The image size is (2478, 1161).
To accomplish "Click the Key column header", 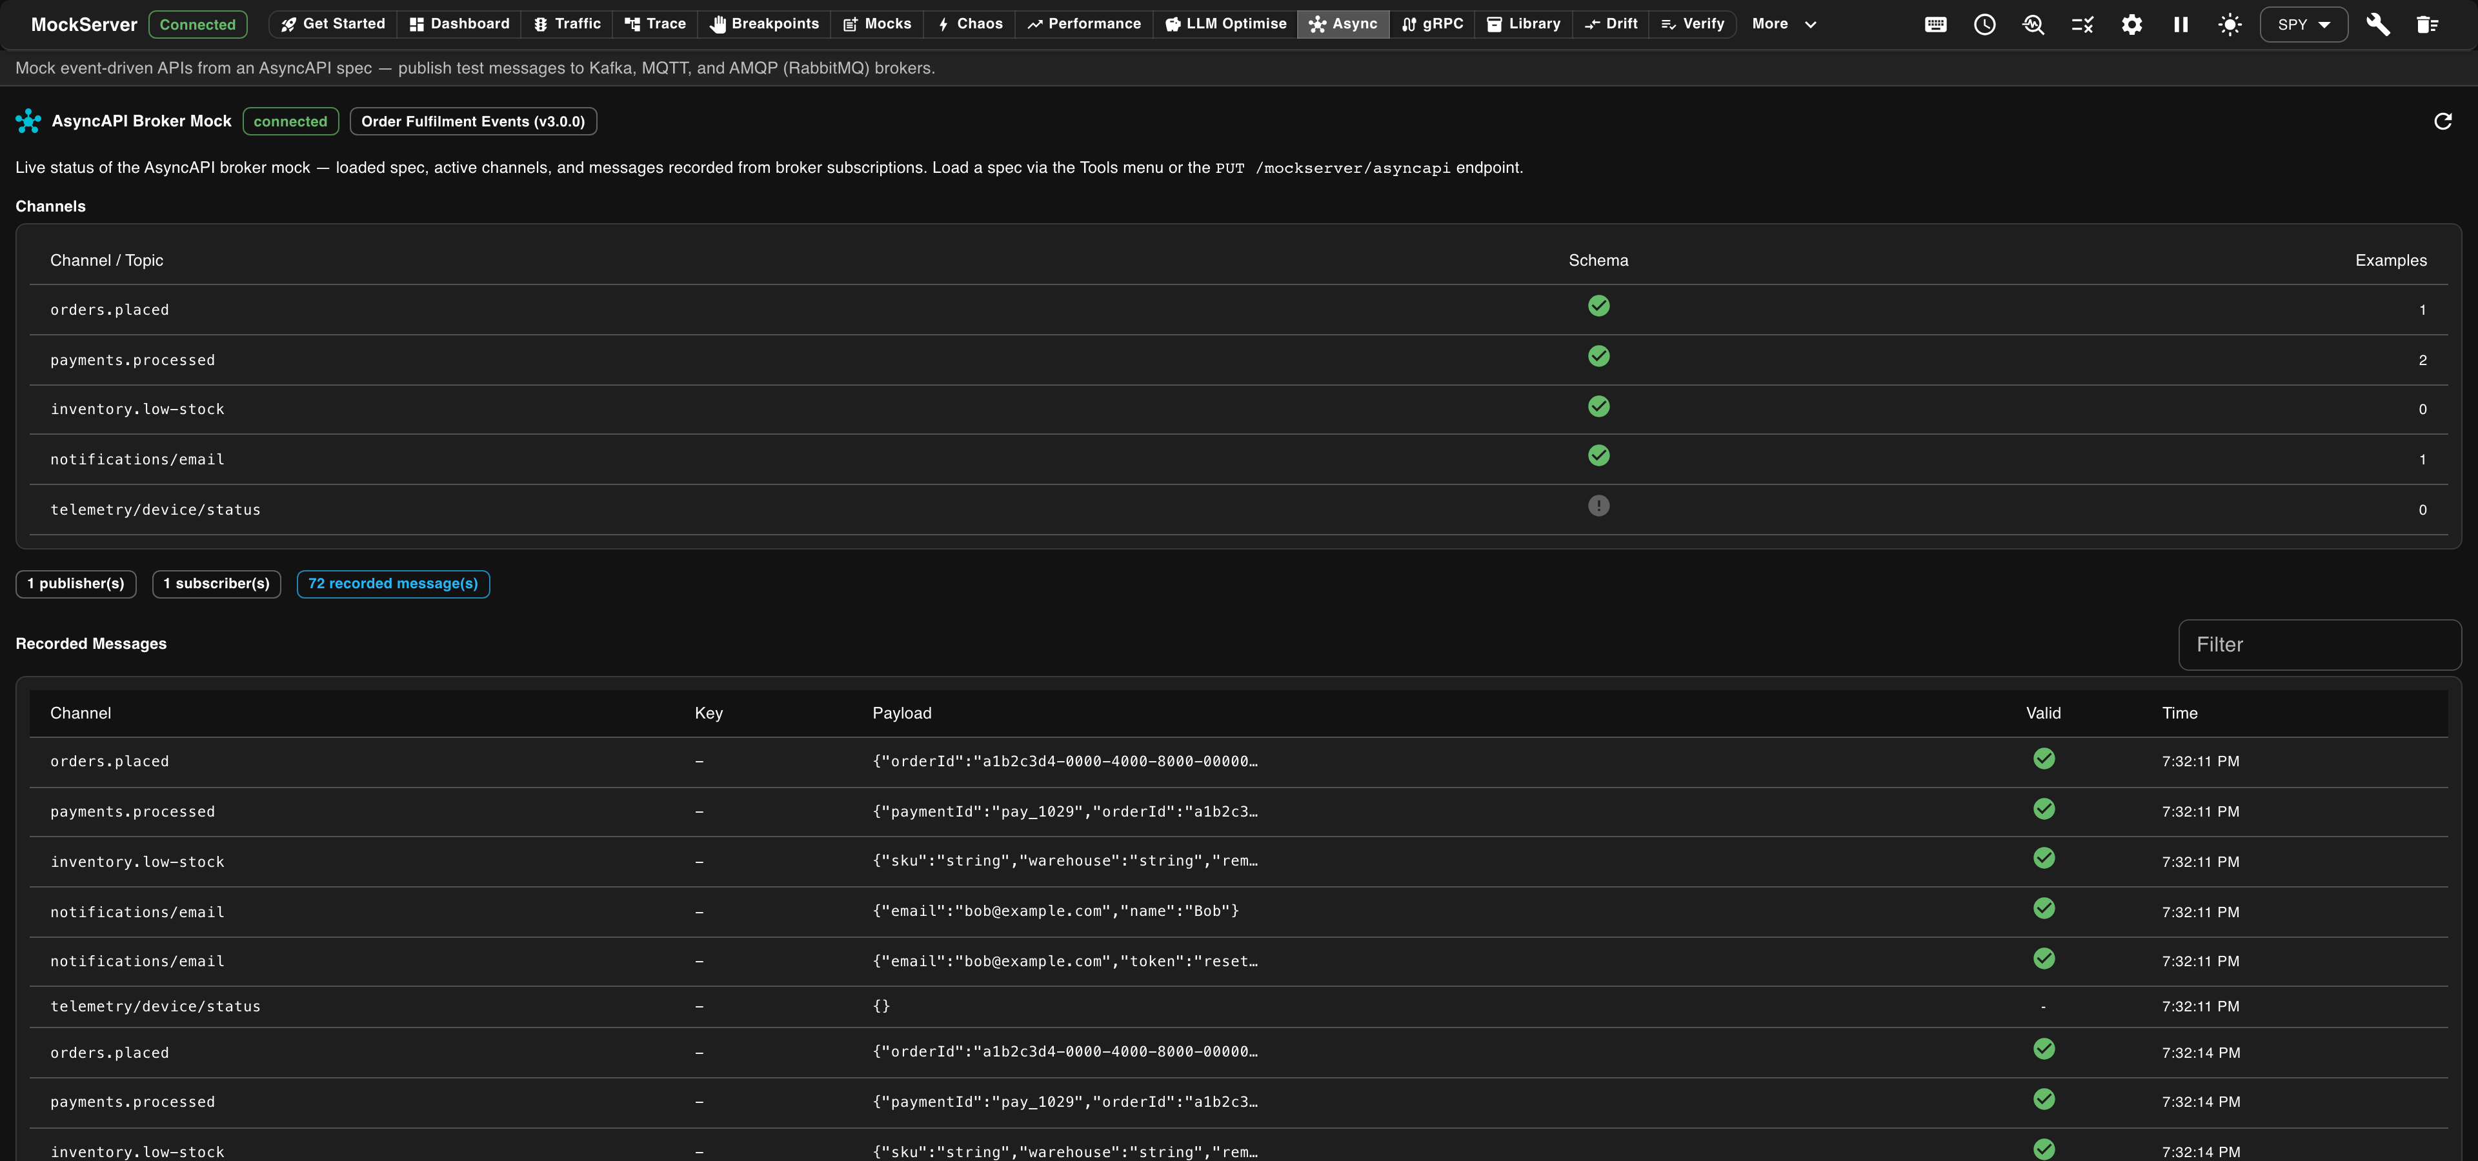I will 709,713.
